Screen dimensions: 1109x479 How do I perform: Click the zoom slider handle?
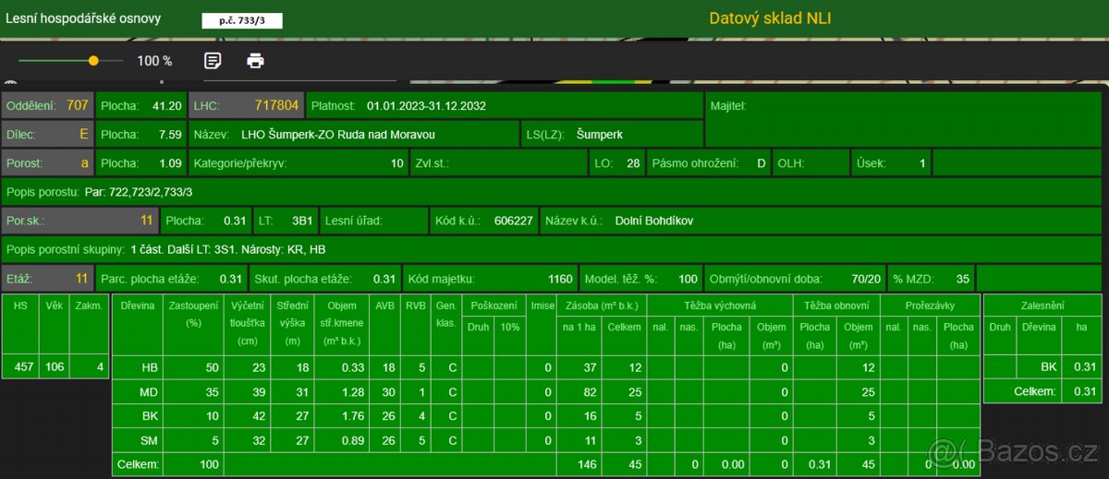93,61
